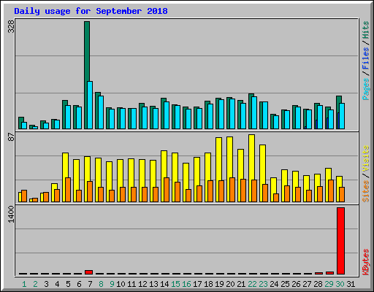The height and width of the screenshot is (292, 374).
Task: Click the orange Sites bar for day 5
Action: [68, 190]
